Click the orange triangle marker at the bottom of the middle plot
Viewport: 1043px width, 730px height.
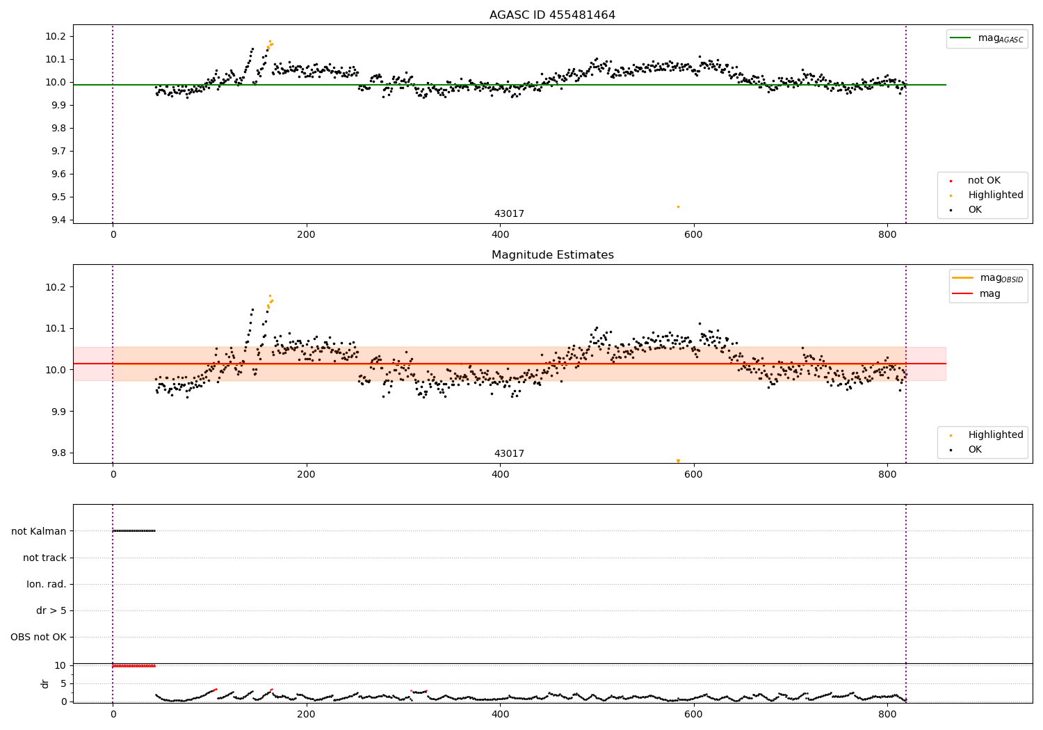coord(678,461)
